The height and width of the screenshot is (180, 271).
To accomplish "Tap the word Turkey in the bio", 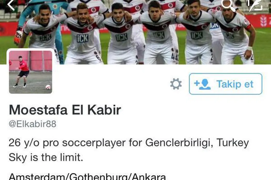I will pyautogui.click(x=233, y=143).
